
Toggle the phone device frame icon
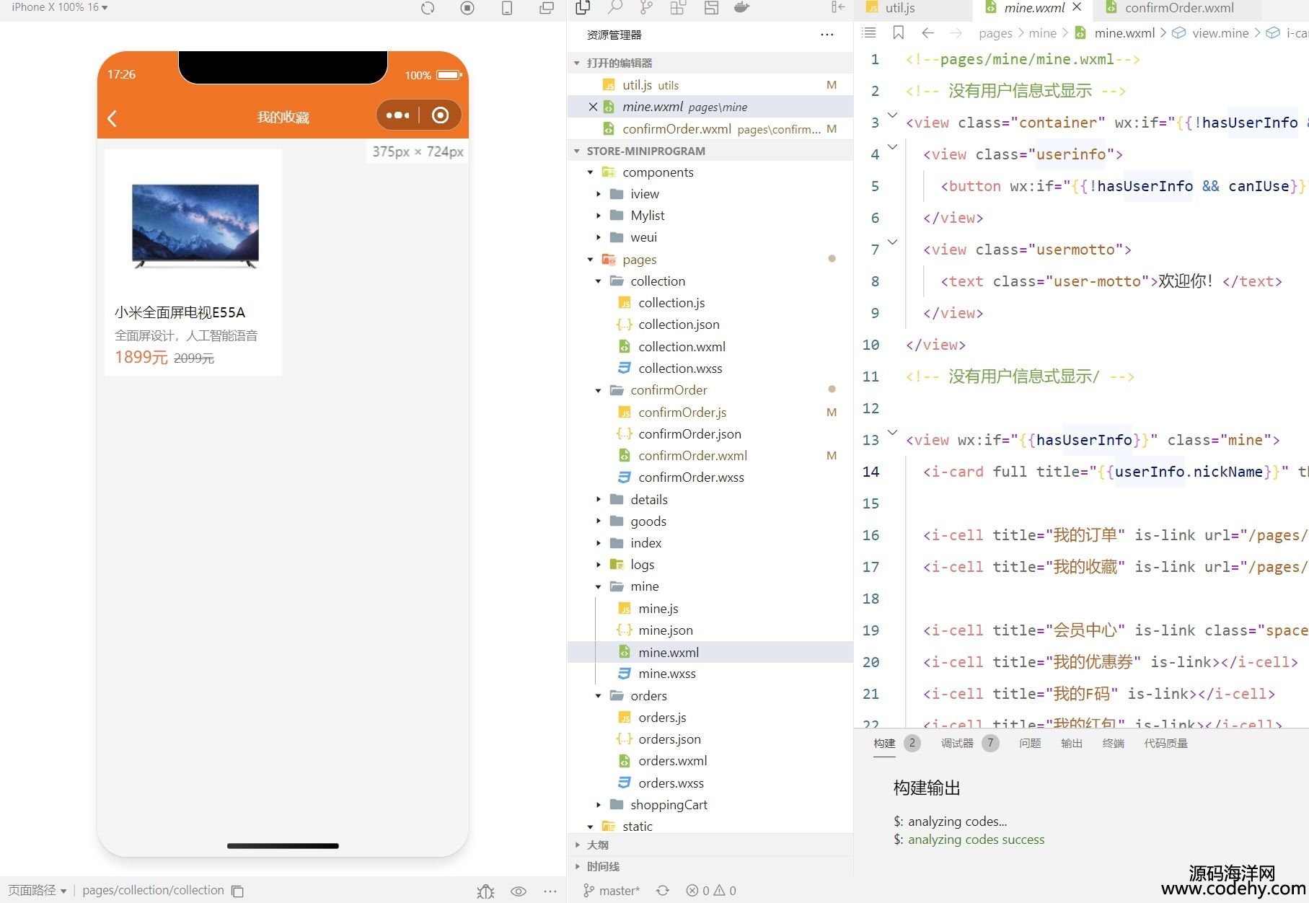pyautogui.click(x=507, y=8)
